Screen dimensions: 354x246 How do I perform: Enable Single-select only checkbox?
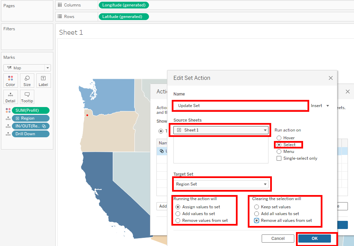279,158
